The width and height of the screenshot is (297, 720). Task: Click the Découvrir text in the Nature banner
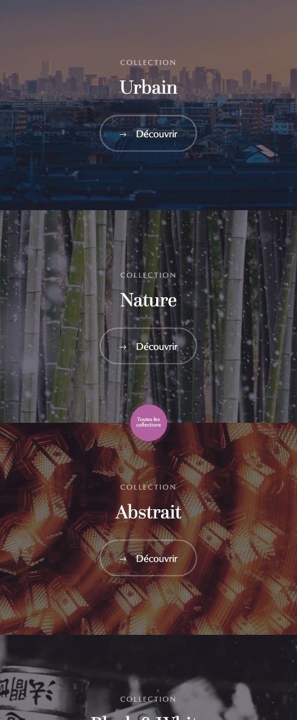pyautogui.click(x=157, y=347)
